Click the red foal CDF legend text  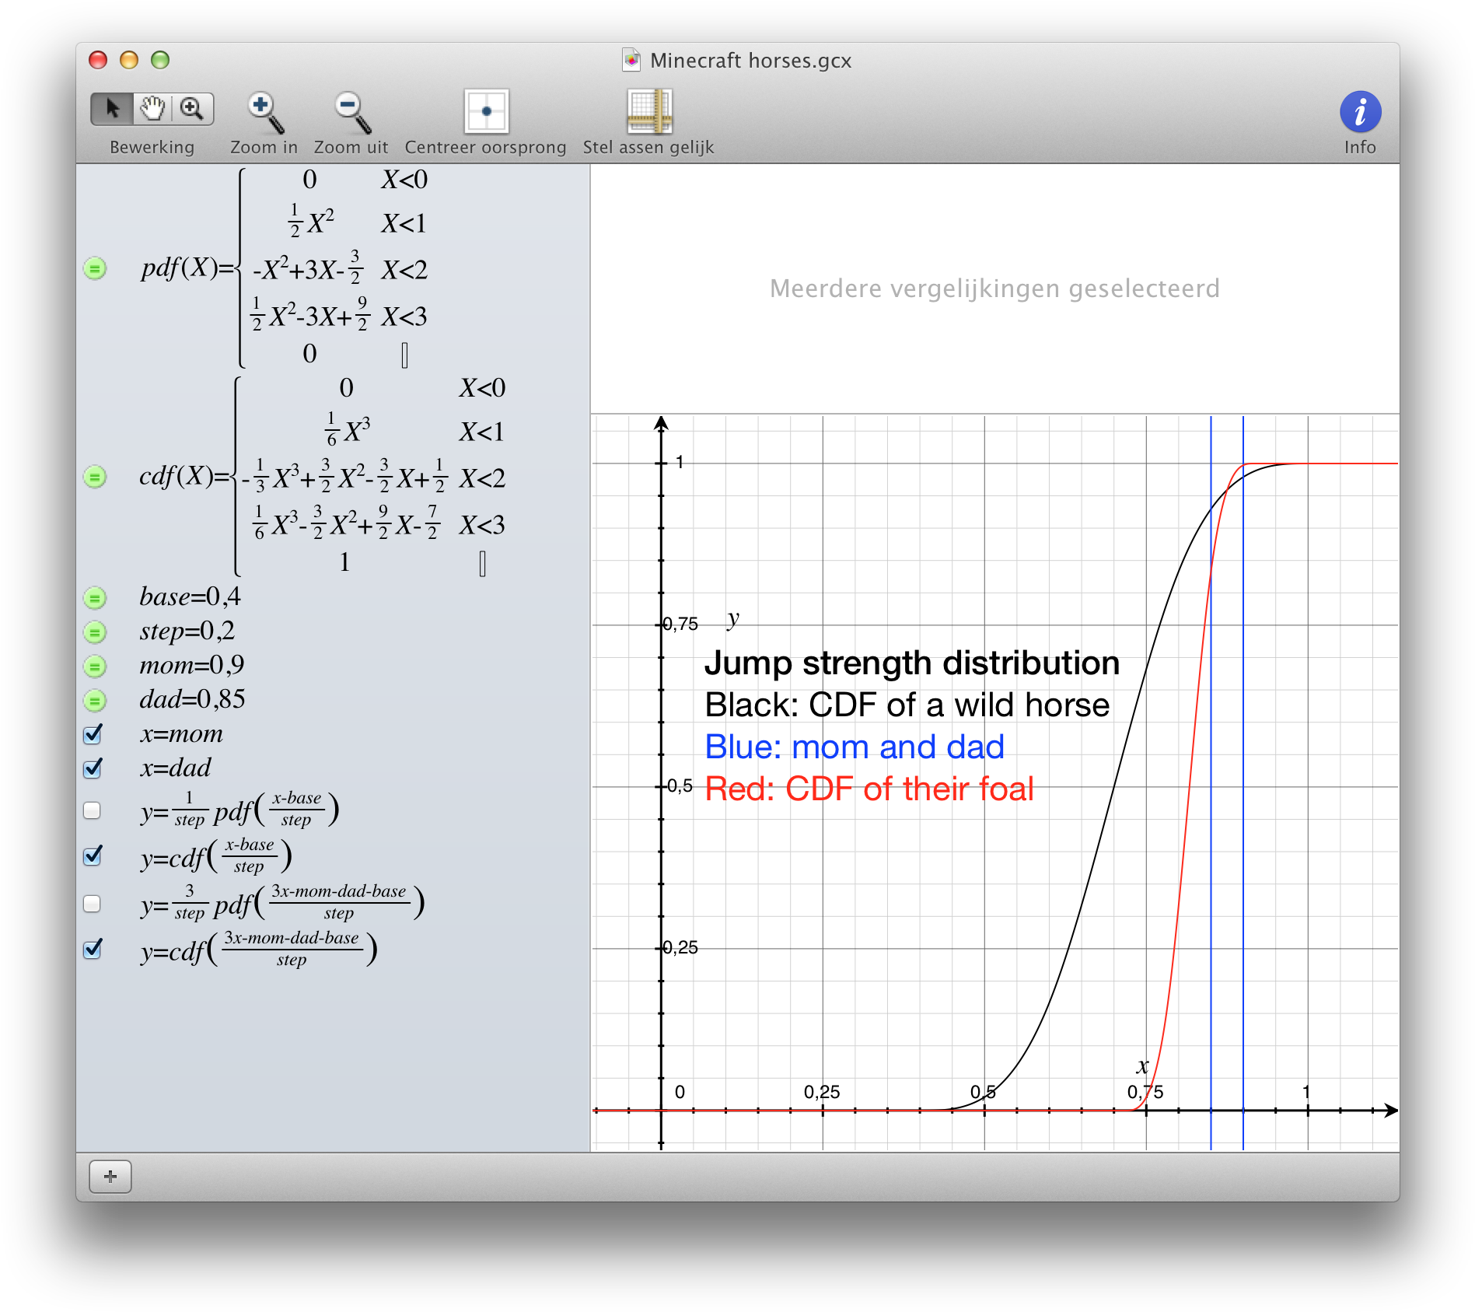[x=869, y=789]
